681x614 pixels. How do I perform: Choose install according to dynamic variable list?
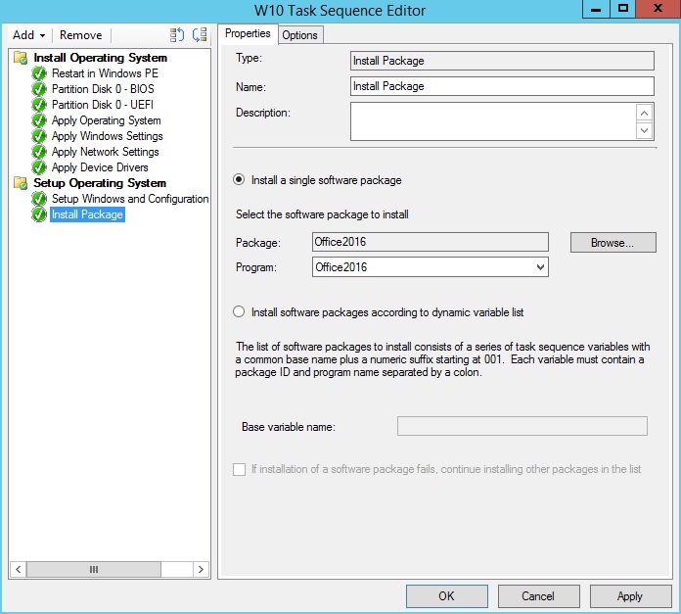point(239,312)
